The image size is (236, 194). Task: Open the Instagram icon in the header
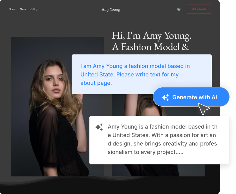pyautogui.click(x=179, y=9)
